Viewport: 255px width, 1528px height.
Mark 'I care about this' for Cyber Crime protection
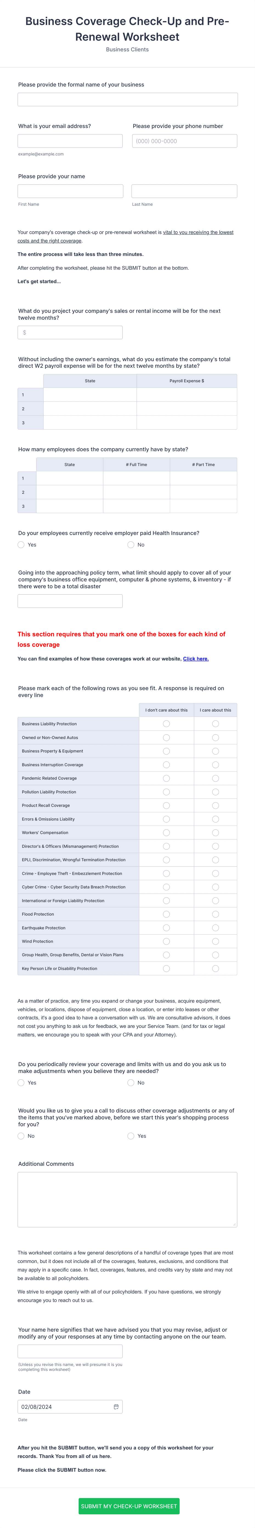(215, 887)
